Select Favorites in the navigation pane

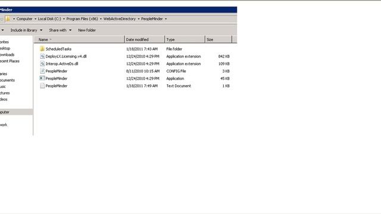click(4, 42)
